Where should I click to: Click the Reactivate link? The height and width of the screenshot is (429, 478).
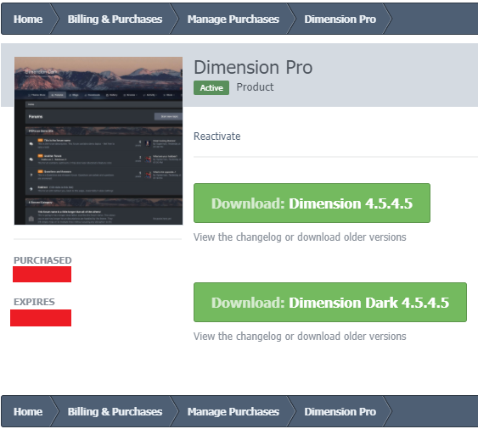(x=217, y=136)
